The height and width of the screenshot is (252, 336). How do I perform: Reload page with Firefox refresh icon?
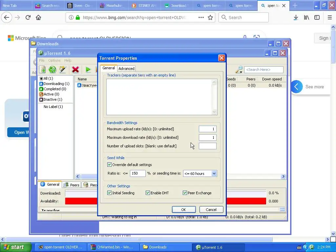click(x=28, y=18)
